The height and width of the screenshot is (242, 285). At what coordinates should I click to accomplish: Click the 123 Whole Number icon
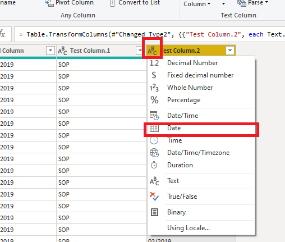[x=154, y=88]
